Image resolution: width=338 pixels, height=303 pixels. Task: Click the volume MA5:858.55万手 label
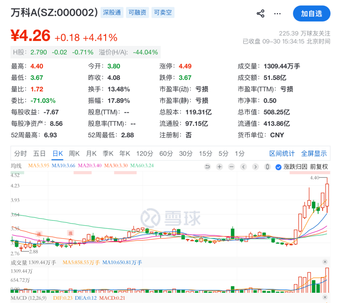point(81,262)
